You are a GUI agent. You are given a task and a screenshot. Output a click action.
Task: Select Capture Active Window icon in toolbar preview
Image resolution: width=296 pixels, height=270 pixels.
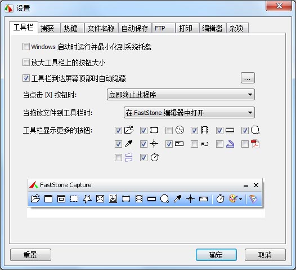pyautogui.click(x=48, y=199)
